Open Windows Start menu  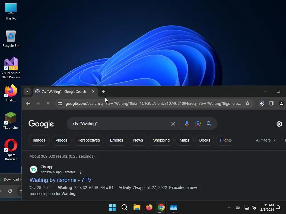click(x=112, y=207)
